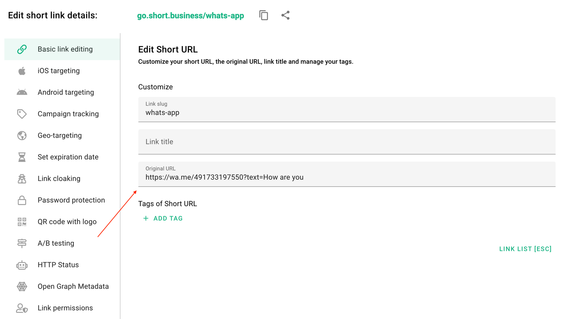566x319 pixels.
Task: Click the Link permissions icon
Action: (x=22, y=308)
